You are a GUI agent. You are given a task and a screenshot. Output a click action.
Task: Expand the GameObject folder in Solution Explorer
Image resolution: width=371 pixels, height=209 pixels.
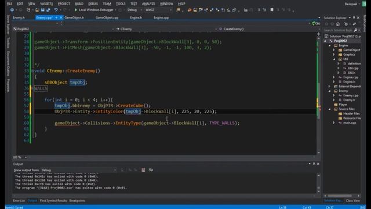pyautogui.click(x=334, y=50)
